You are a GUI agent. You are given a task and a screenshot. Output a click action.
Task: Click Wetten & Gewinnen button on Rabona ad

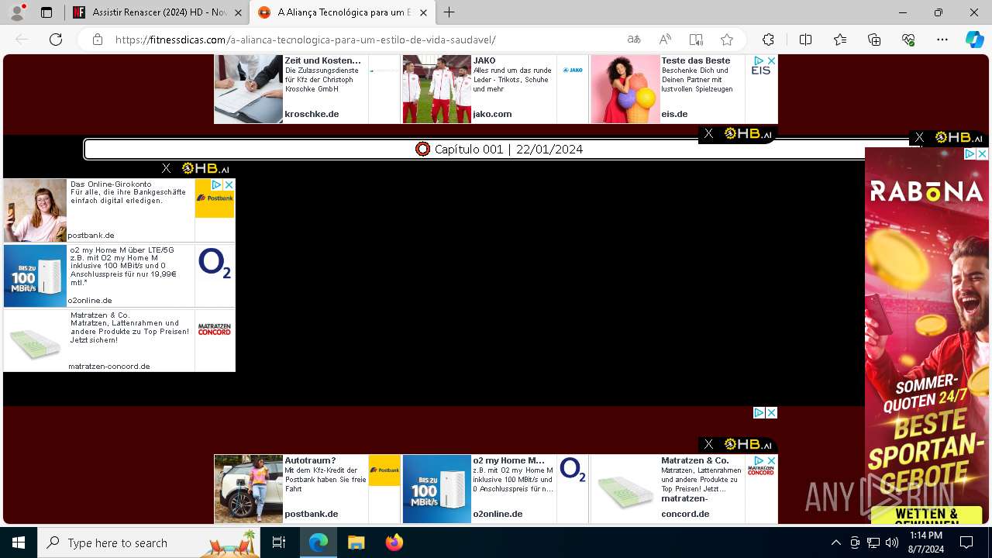[926, 515]
